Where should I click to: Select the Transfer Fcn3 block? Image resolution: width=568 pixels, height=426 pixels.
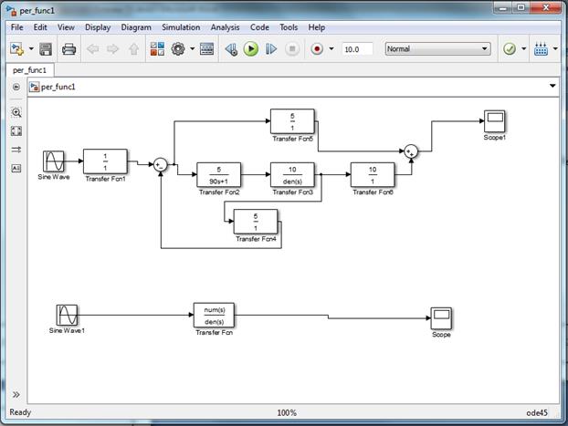292,175
